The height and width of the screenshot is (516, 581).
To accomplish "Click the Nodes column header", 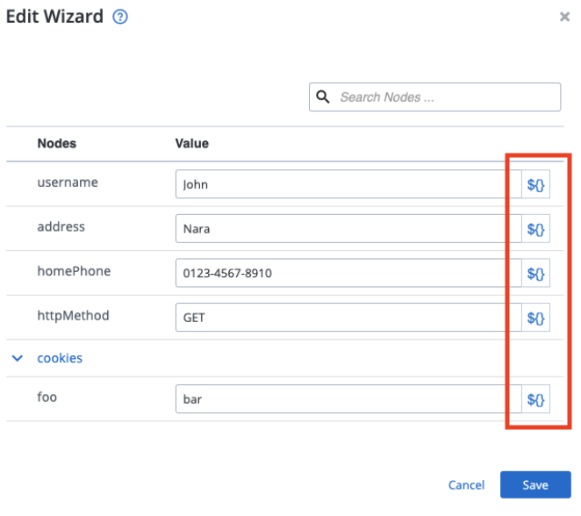I will [57, 143].
